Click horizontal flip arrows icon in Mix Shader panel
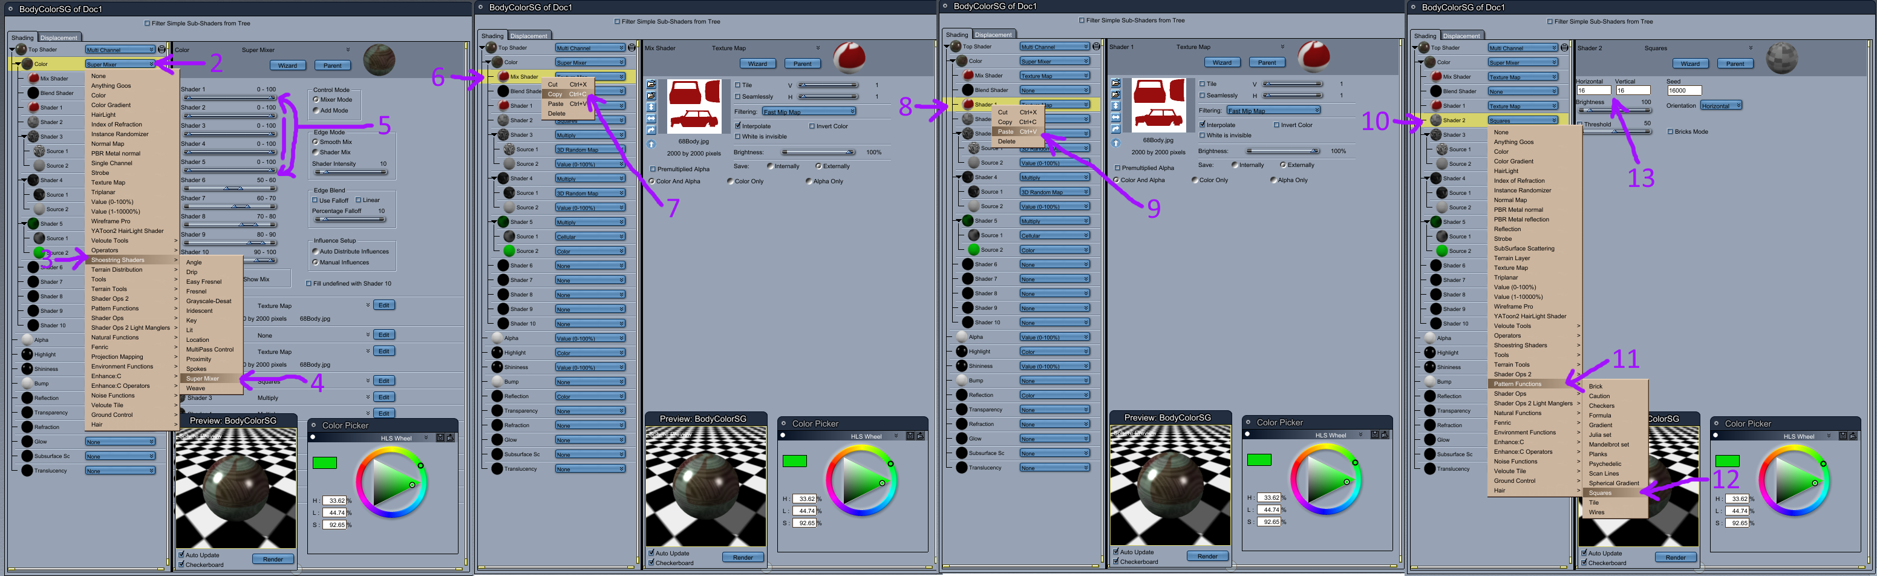The height and width of the screenshot is (576, 1877). 651,118
